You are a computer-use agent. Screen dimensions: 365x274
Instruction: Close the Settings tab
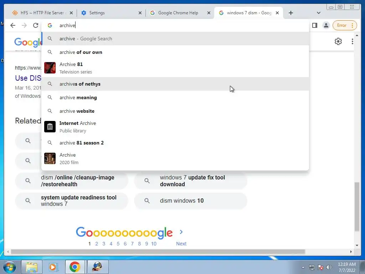tap(140, 13)
